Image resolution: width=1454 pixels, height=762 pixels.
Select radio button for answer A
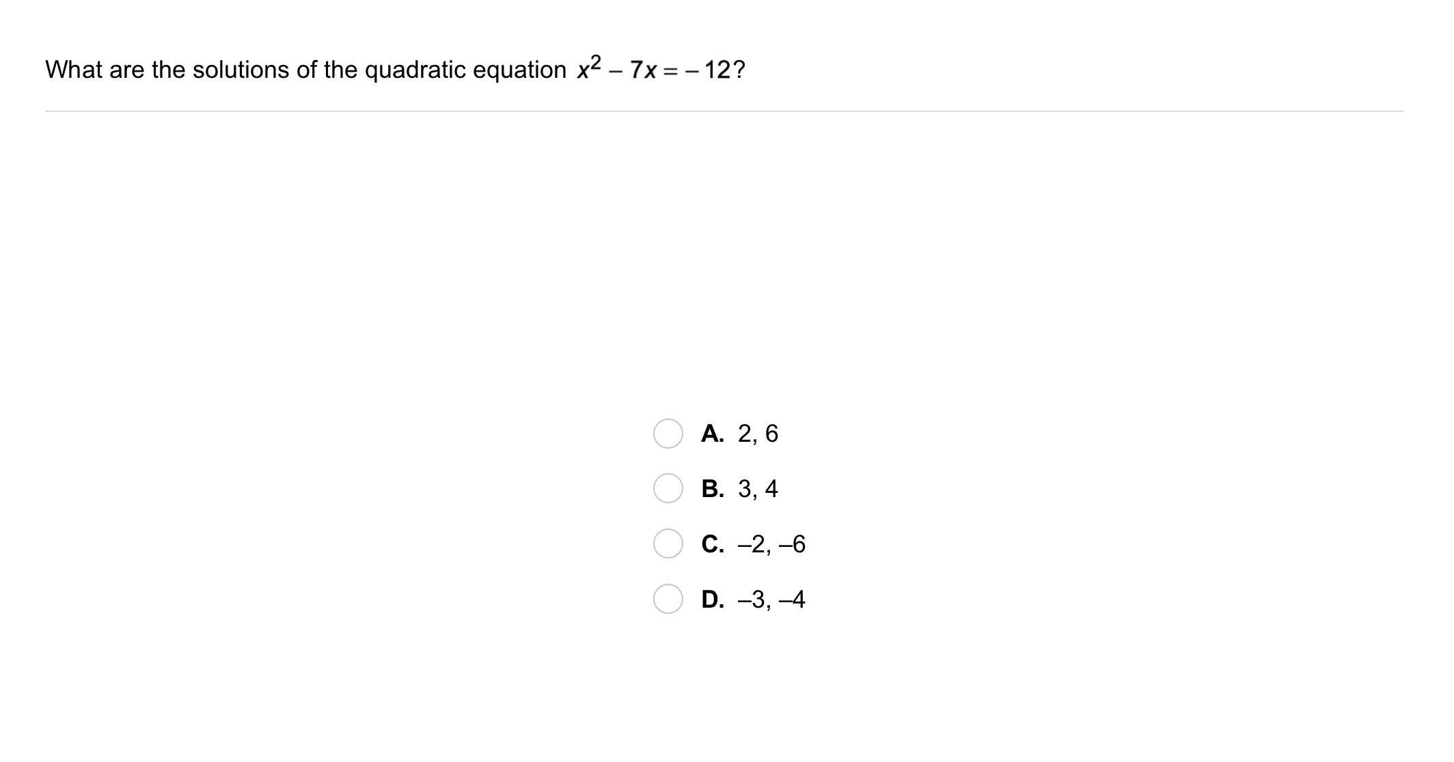tap(668, 434)
